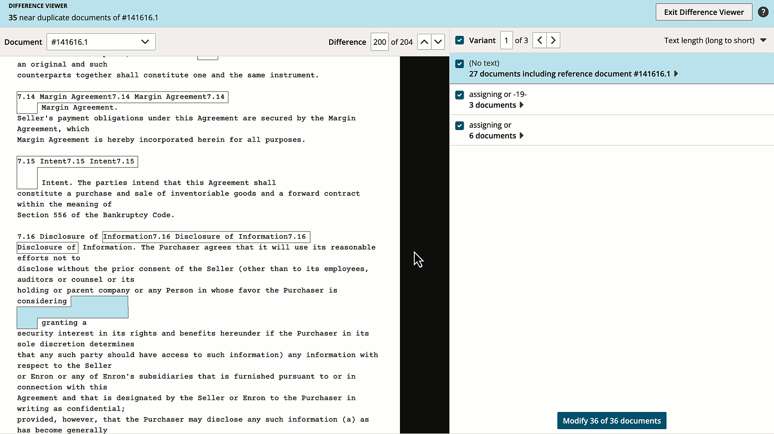
Task: Expand the 27 documents list for the reference variant
Action: [x=676, y=74]
